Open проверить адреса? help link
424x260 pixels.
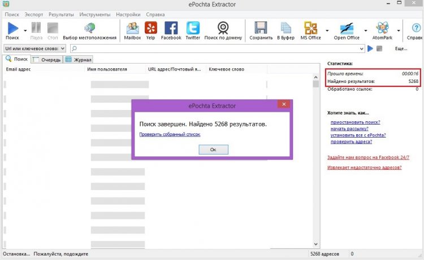pos(351,142)
